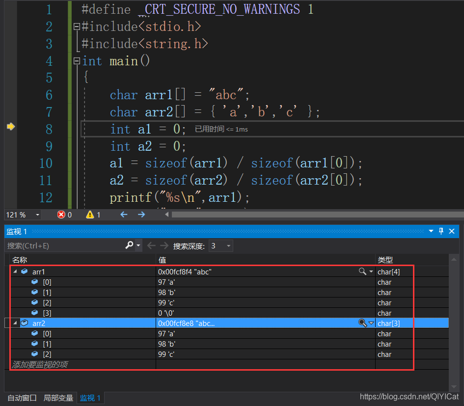
Task: Open the Watch 1 window options dropdown
Action: click(431, 231)
